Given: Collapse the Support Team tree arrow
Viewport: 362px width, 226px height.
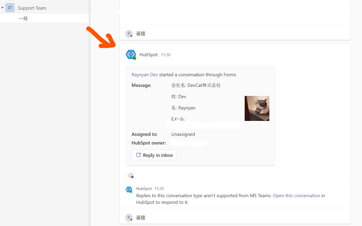Looking at the screenshot, I should tap(2, 8).
